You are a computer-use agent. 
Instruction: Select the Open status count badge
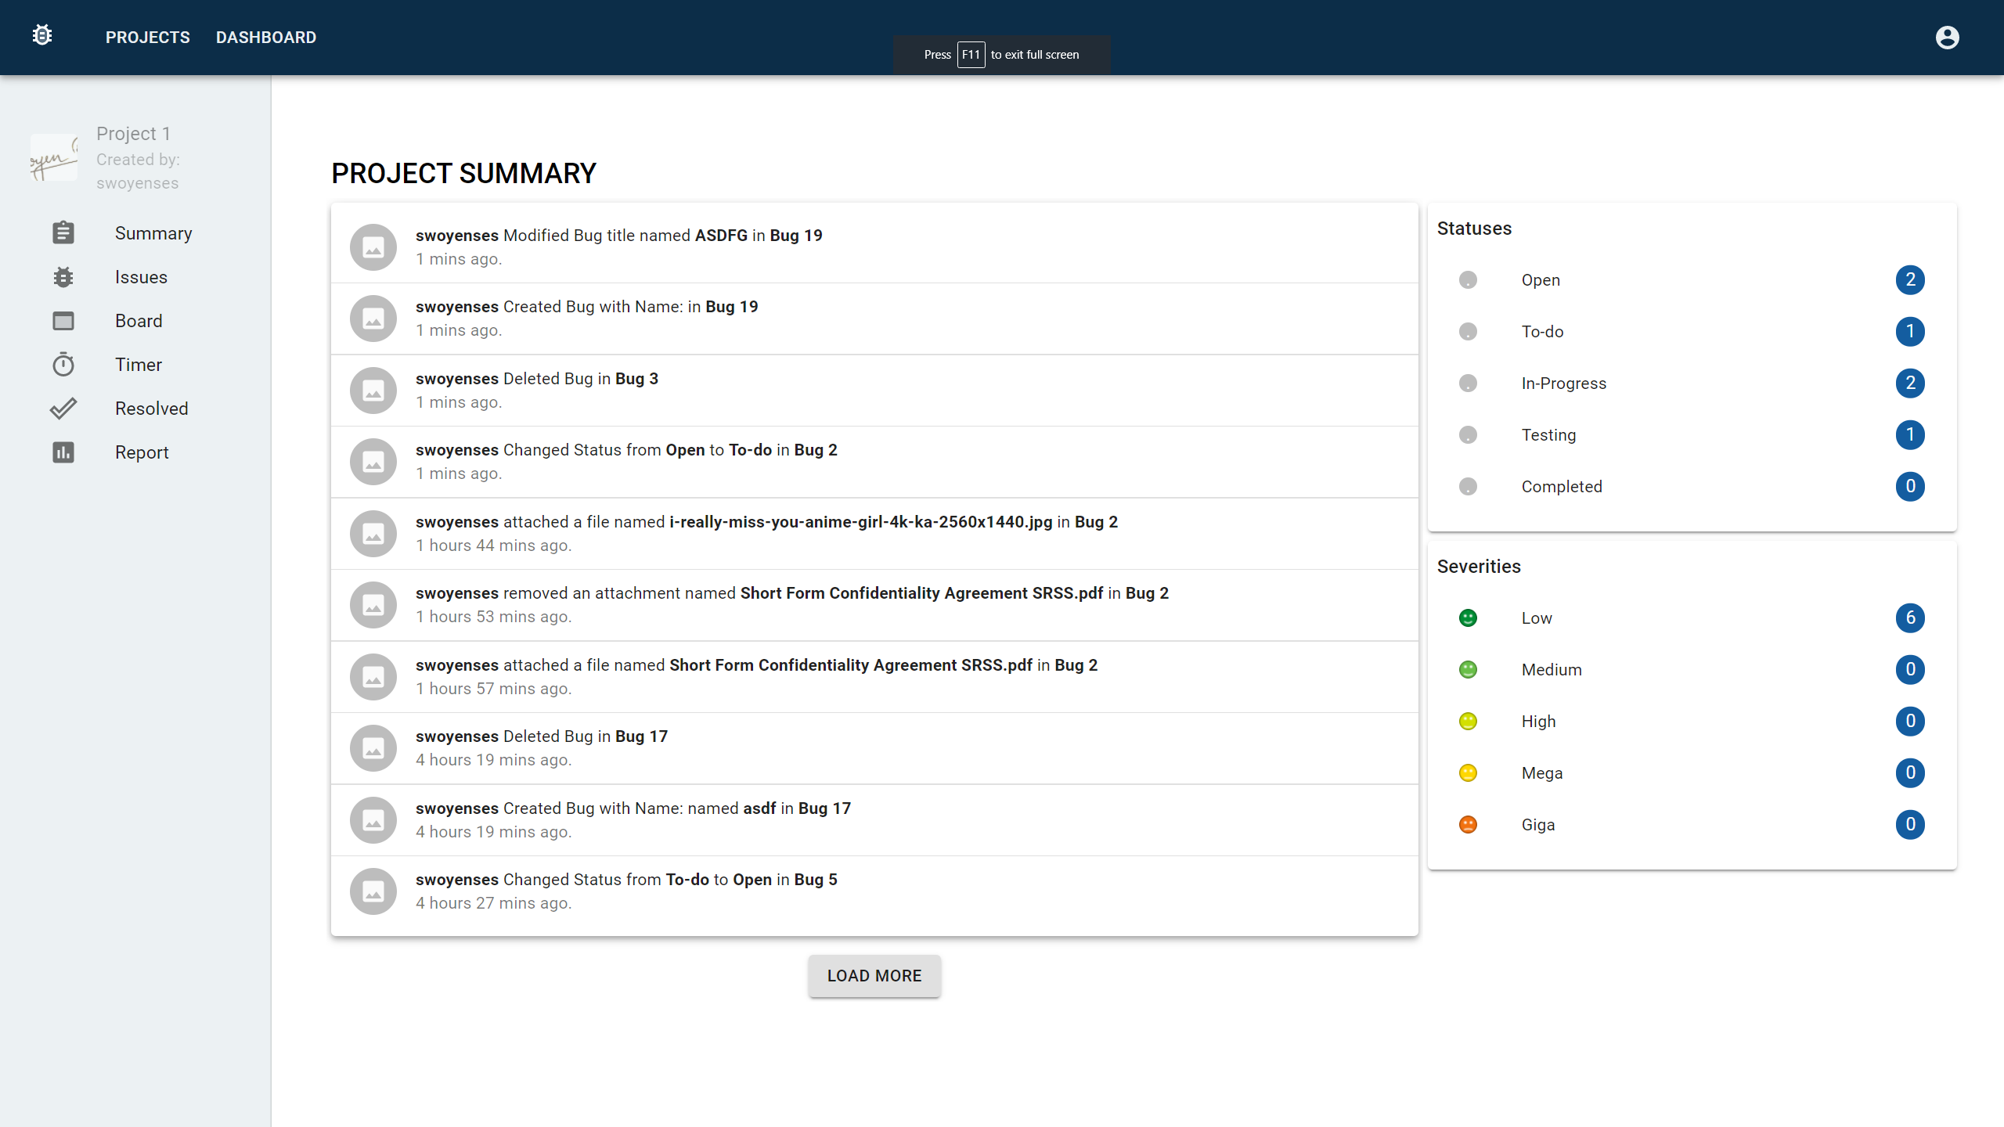[x=1910, y=279]
